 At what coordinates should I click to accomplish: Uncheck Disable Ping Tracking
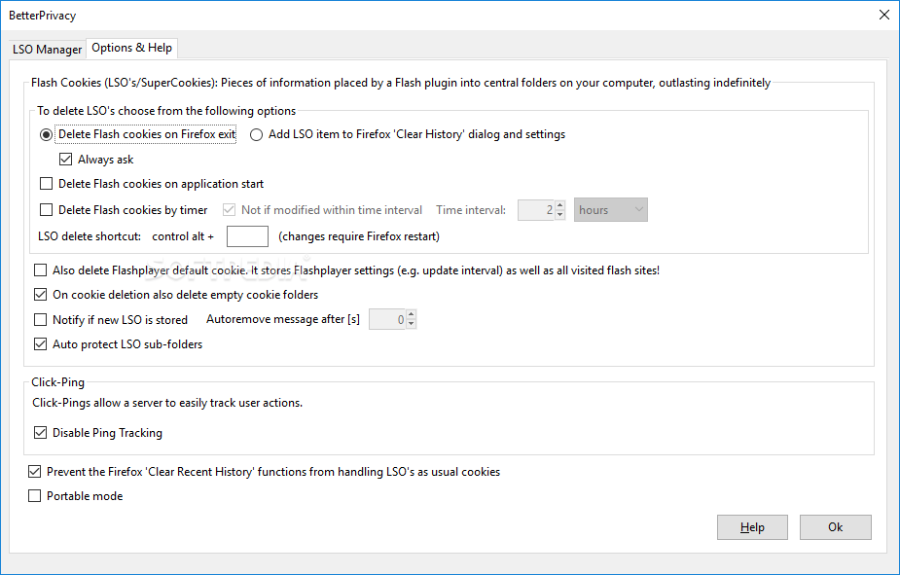pos(41,433)
